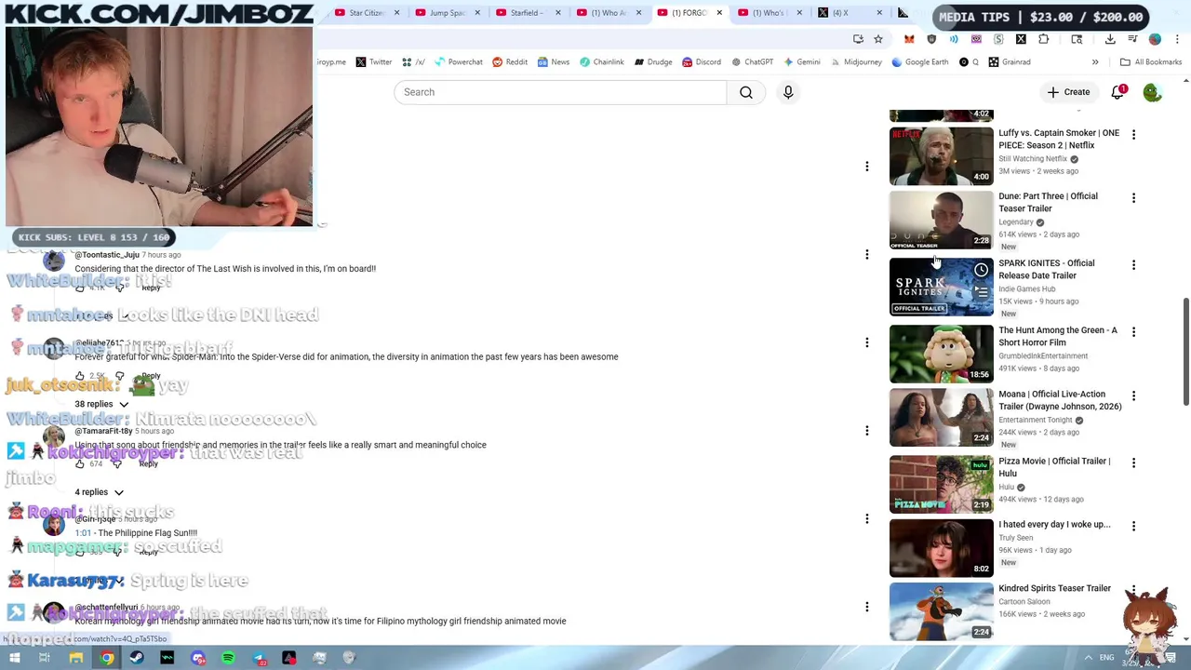The width and height of the screenshot is (1191, 670).
Task: Open options for SPARK IGNITES trailer
Action: click(x=1133, y=265)
